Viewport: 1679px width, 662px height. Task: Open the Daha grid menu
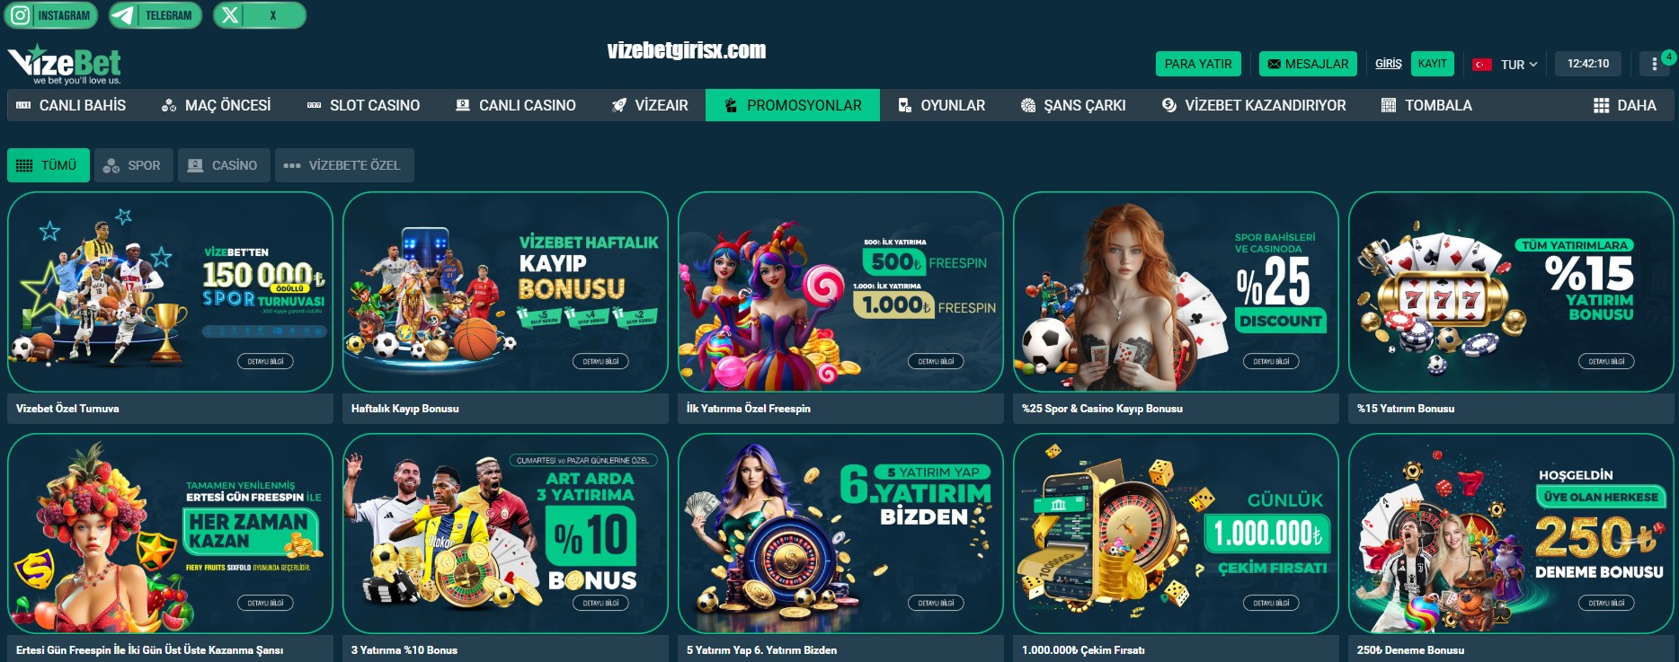[1624, 105]
